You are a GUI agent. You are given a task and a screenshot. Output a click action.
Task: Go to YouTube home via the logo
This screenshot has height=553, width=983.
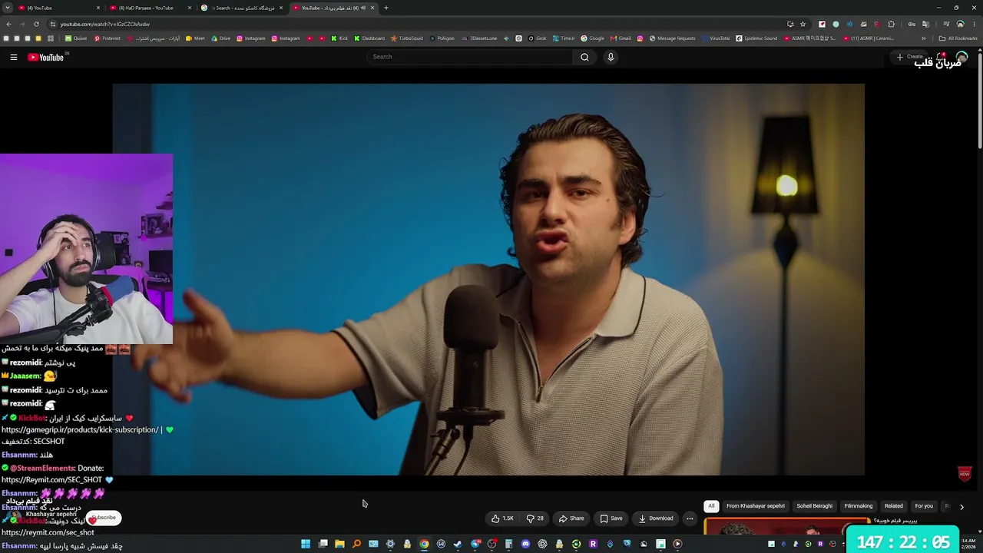[x=46, y=57]
